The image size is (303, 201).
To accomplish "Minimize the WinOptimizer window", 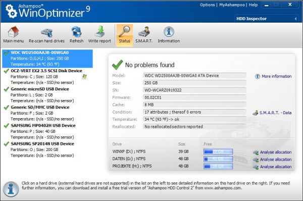I will [x=267, y=5].
